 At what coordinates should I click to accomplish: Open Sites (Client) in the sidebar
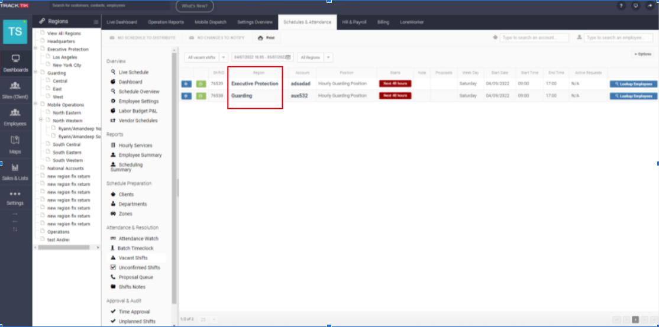[x=15, y=90]
